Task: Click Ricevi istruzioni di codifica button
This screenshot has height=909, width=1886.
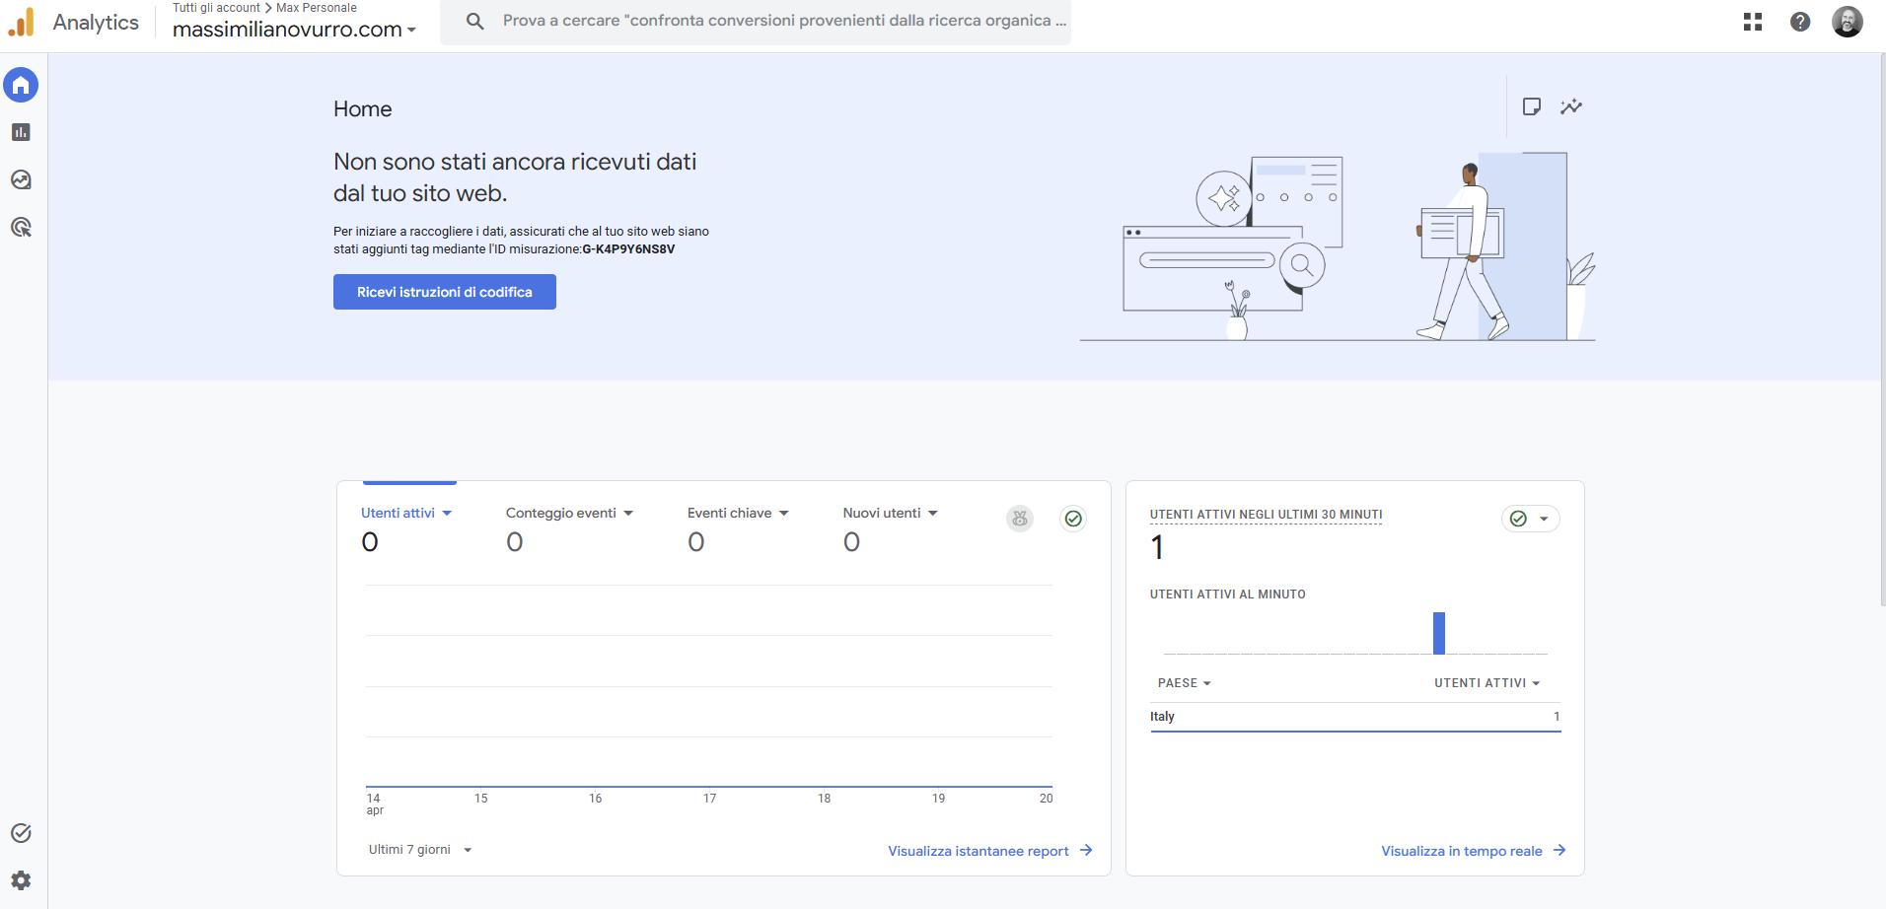Action: click(x=445, y=292)
